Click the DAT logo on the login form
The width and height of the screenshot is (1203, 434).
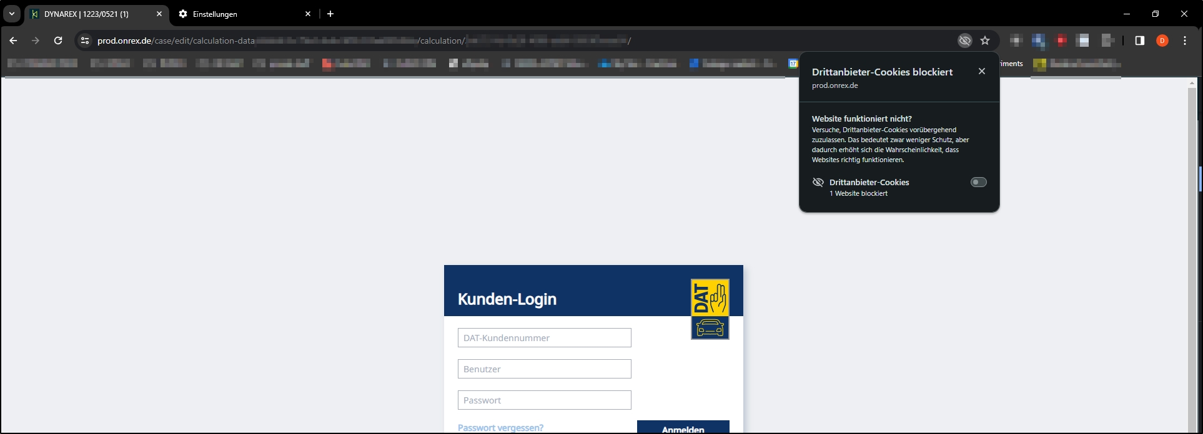point(710,309)
